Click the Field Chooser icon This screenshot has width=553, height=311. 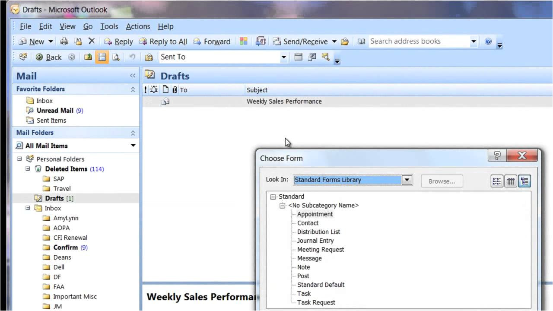click(312, 57)
